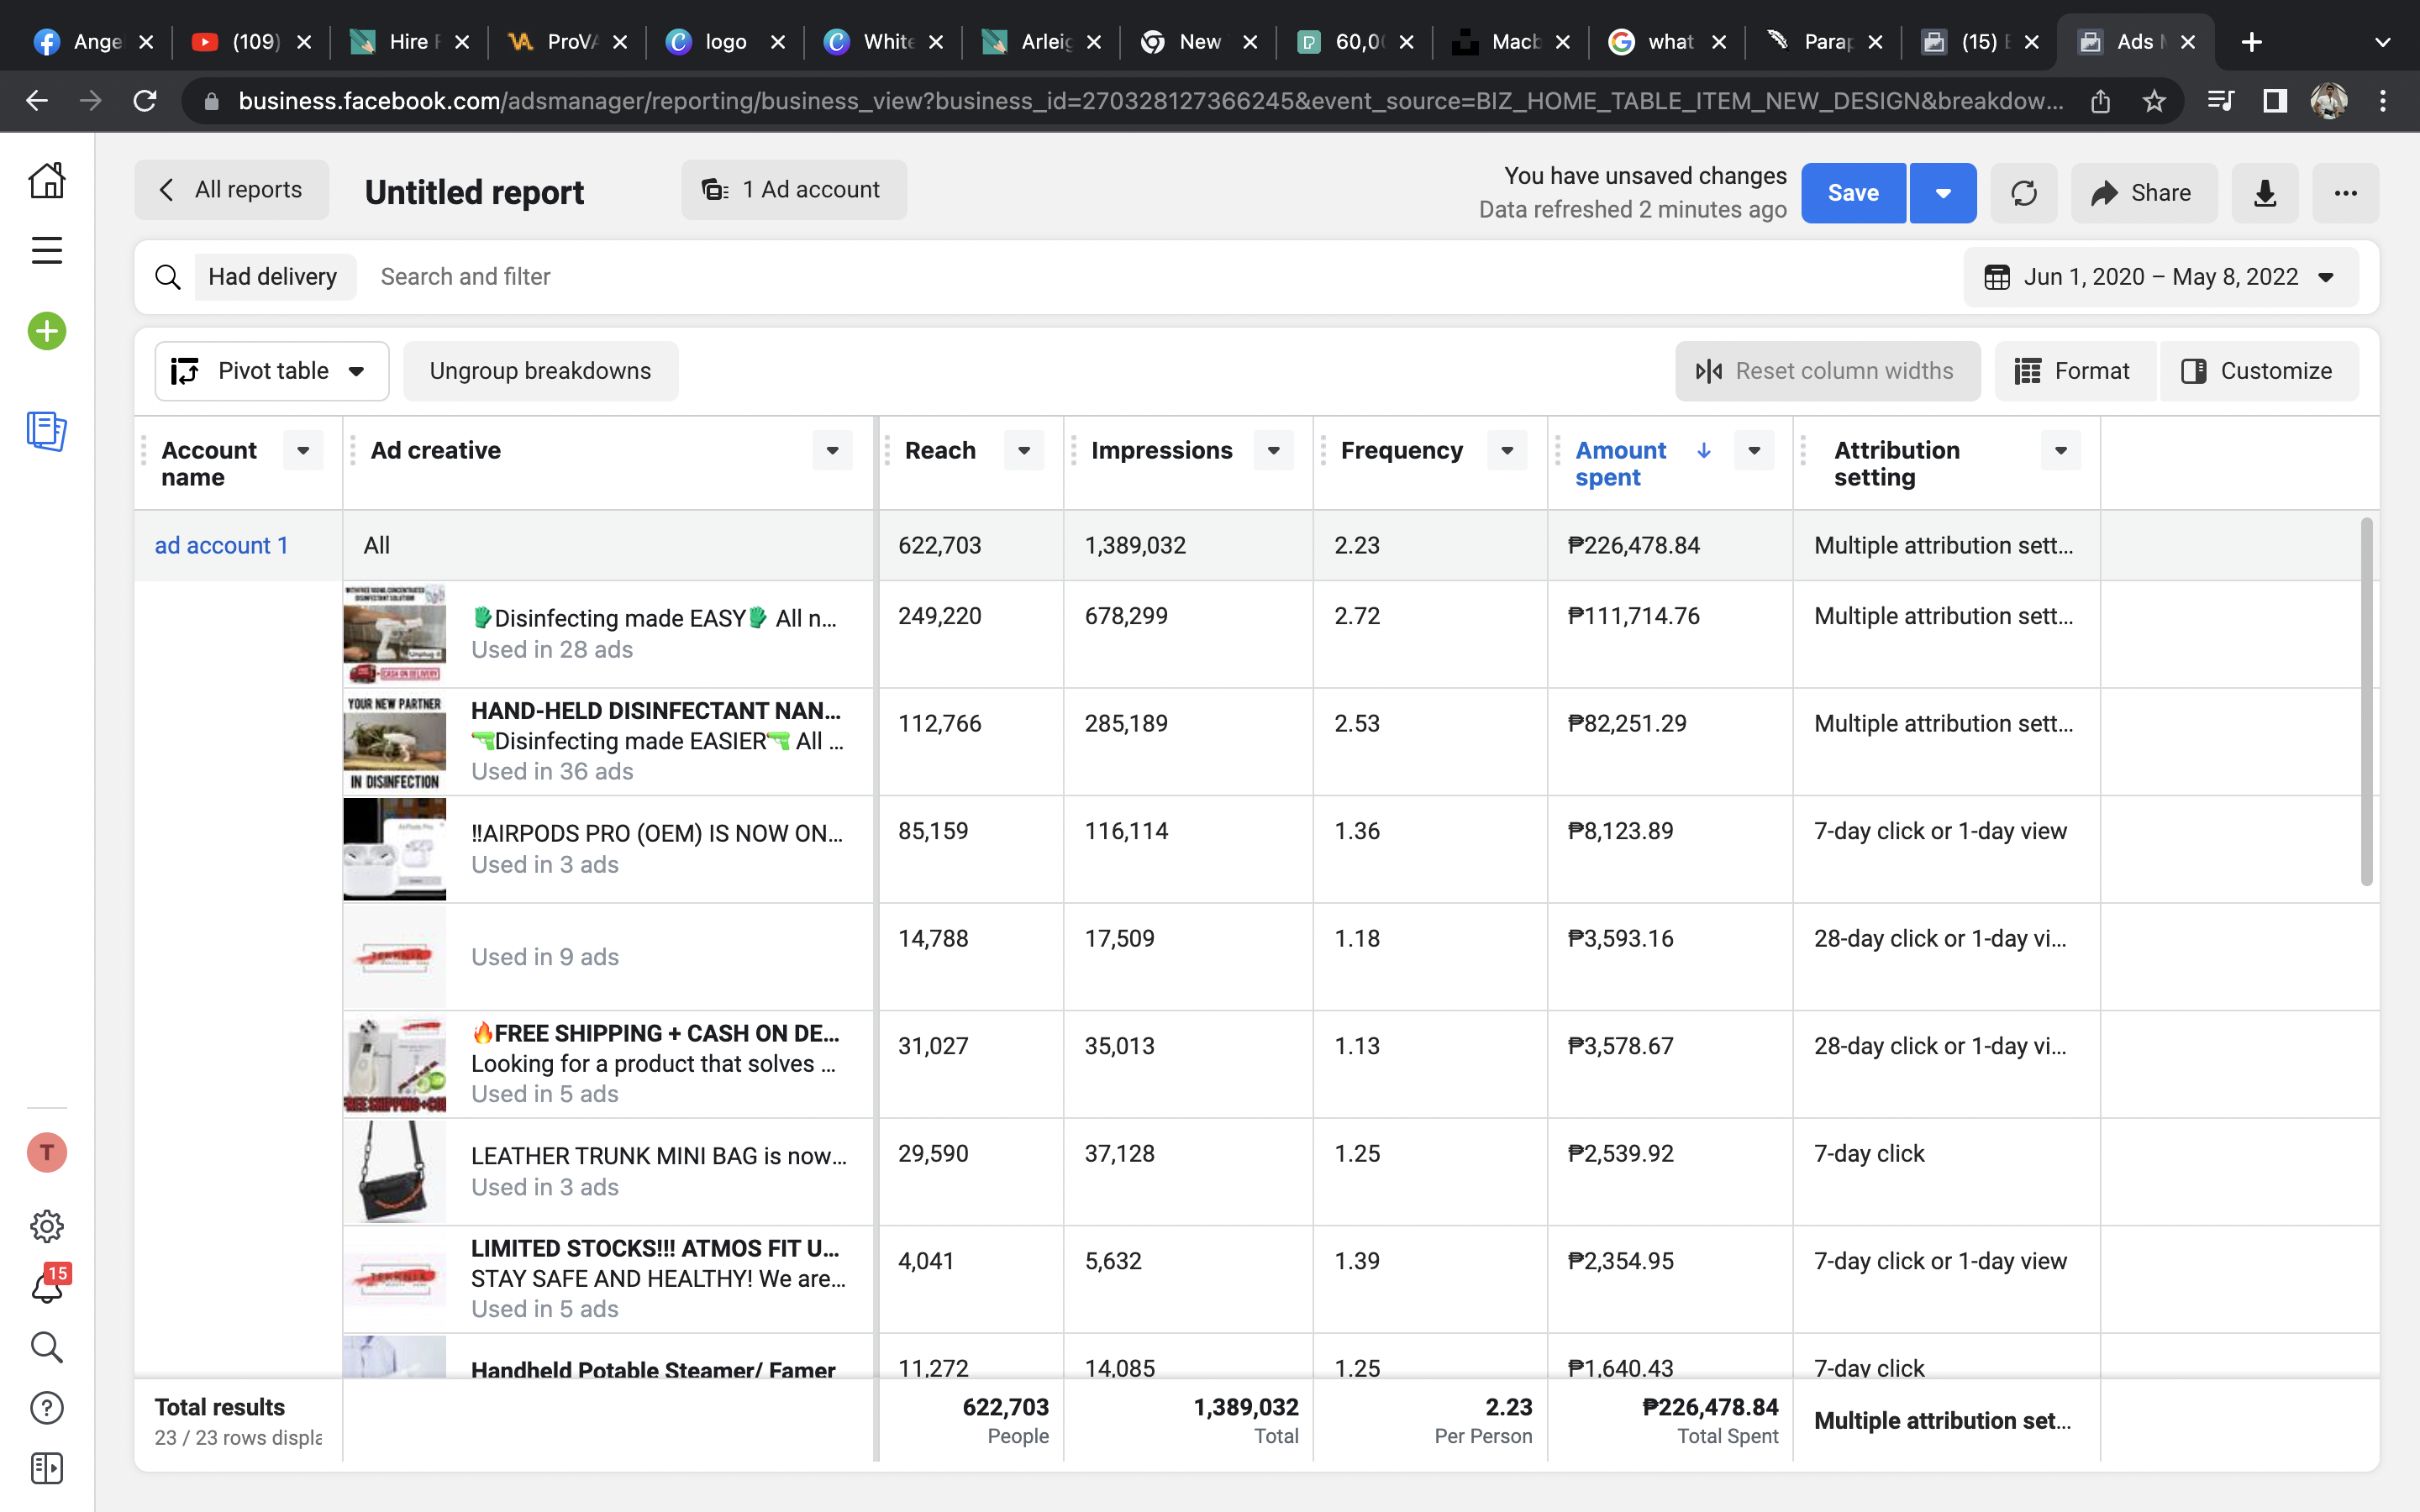Refresh report data with circular arrows icon
2420x1512 pixels.
[2023, 193]
